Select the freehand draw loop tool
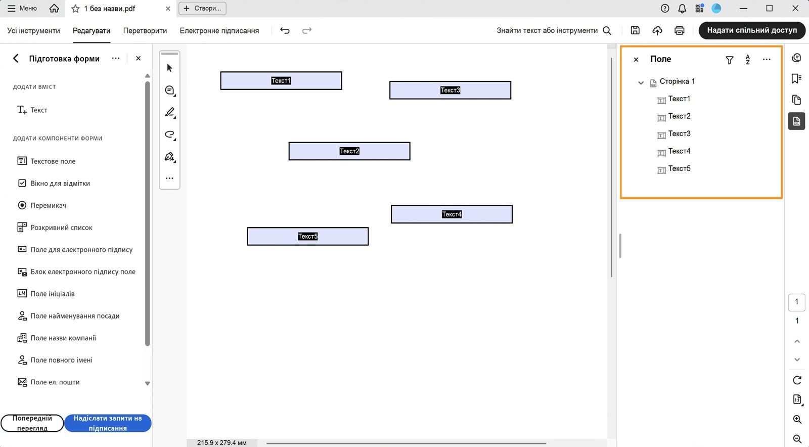The width and height of the screenshot is (809, 447). tap(169, 135)
